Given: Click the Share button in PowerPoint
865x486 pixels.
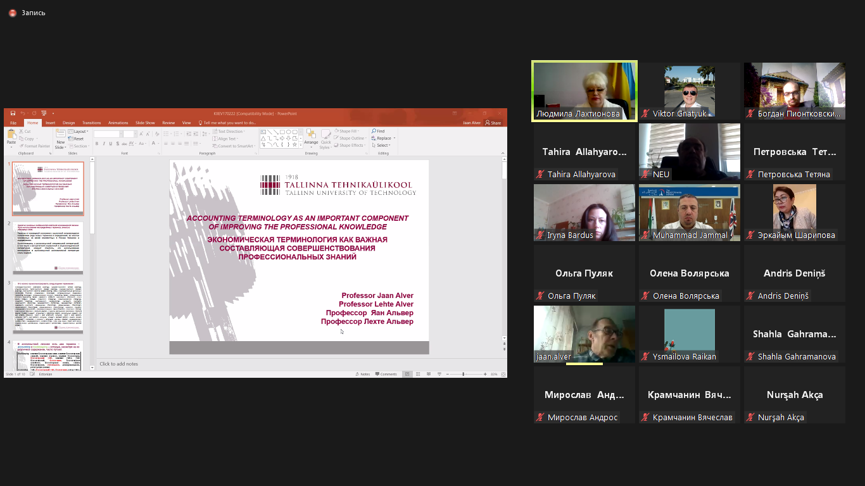Looking at the screenshot, I should coord(494,123).
